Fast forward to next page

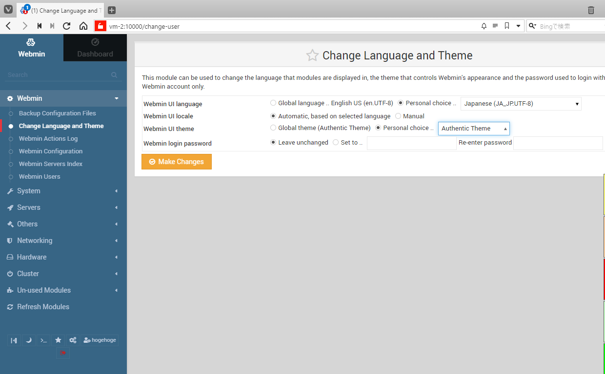coord(52,26)
